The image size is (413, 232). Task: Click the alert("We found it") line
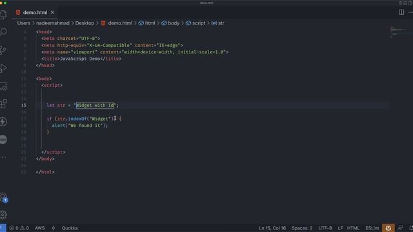(80, 126)
